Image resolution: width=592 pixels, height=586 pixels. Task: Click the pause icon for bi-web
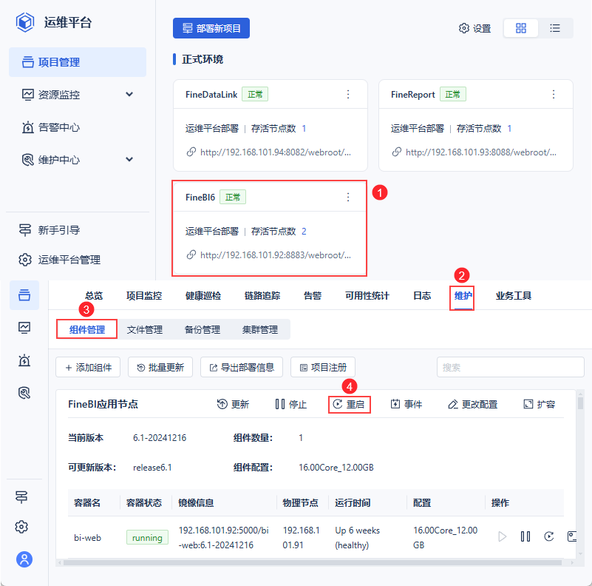coord(525,536)
